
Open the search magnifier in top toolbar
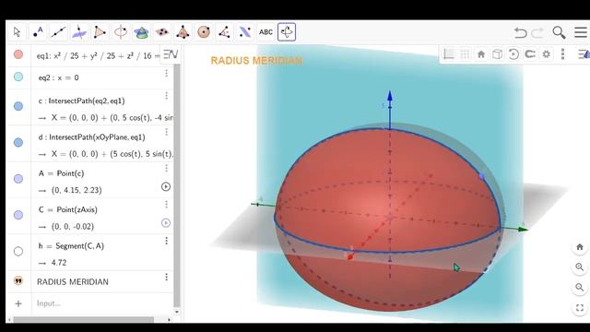[559, 32]
